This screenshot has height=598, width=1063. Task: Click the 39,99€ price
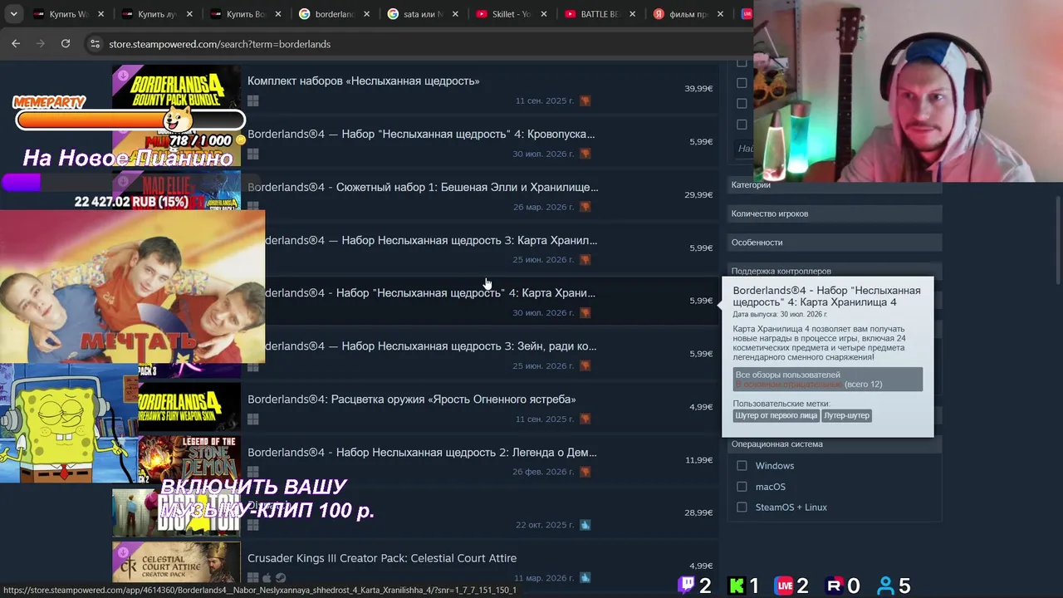coord(698,89)
